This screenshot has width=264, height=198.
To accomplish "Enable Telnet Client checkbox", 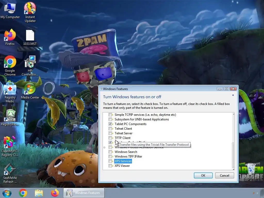I will click(x=110, y=128).
